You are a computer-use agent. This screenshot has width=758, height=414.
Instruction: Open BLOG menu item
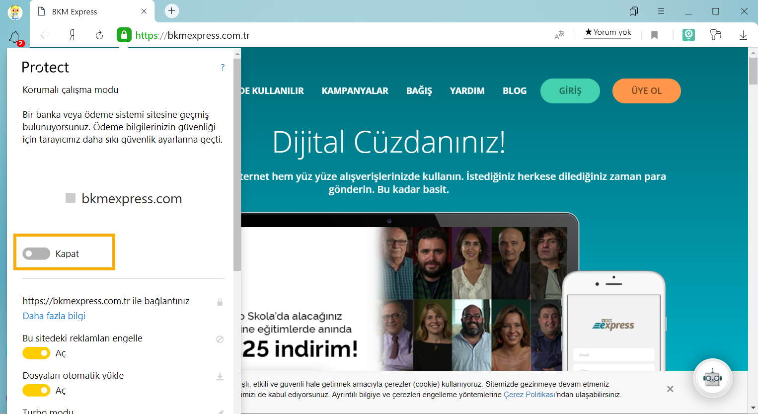515,91
